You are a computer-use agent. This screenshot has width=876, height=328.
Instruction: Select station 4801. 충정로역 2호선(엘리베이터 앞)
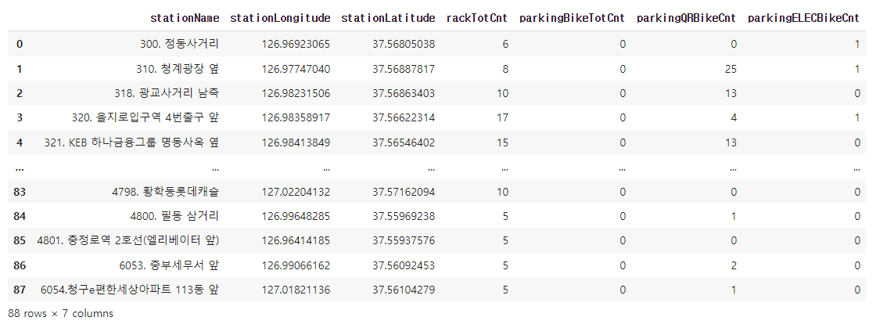pyautogui.click(x=127, y=241)
